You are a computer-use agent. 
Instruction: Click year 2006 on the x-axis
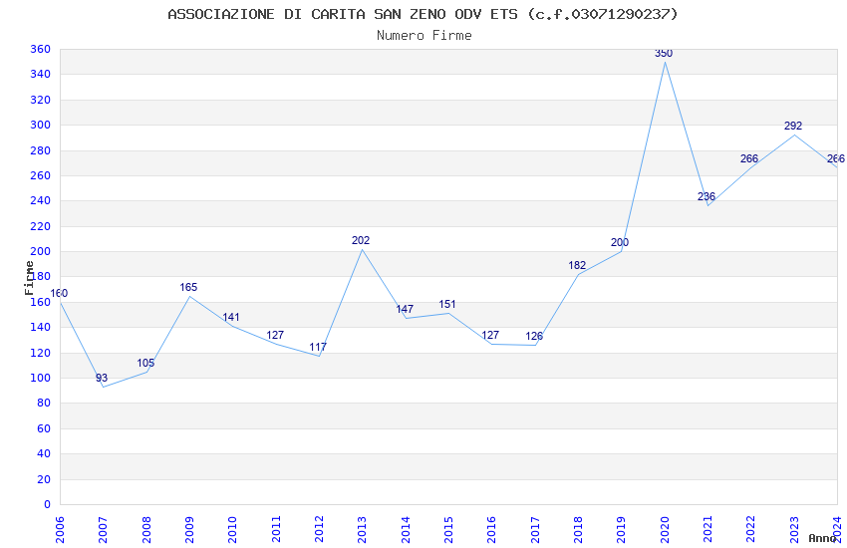coord(60,530)
